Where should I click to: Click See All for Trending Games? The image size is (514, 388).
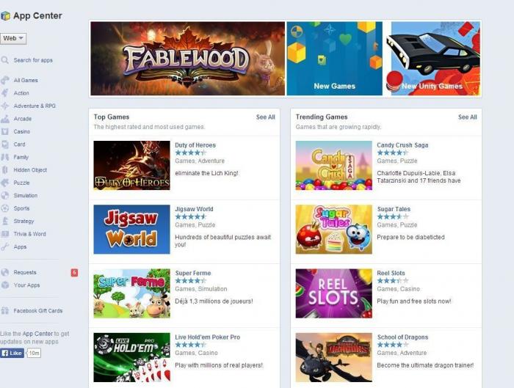(468, 117)
